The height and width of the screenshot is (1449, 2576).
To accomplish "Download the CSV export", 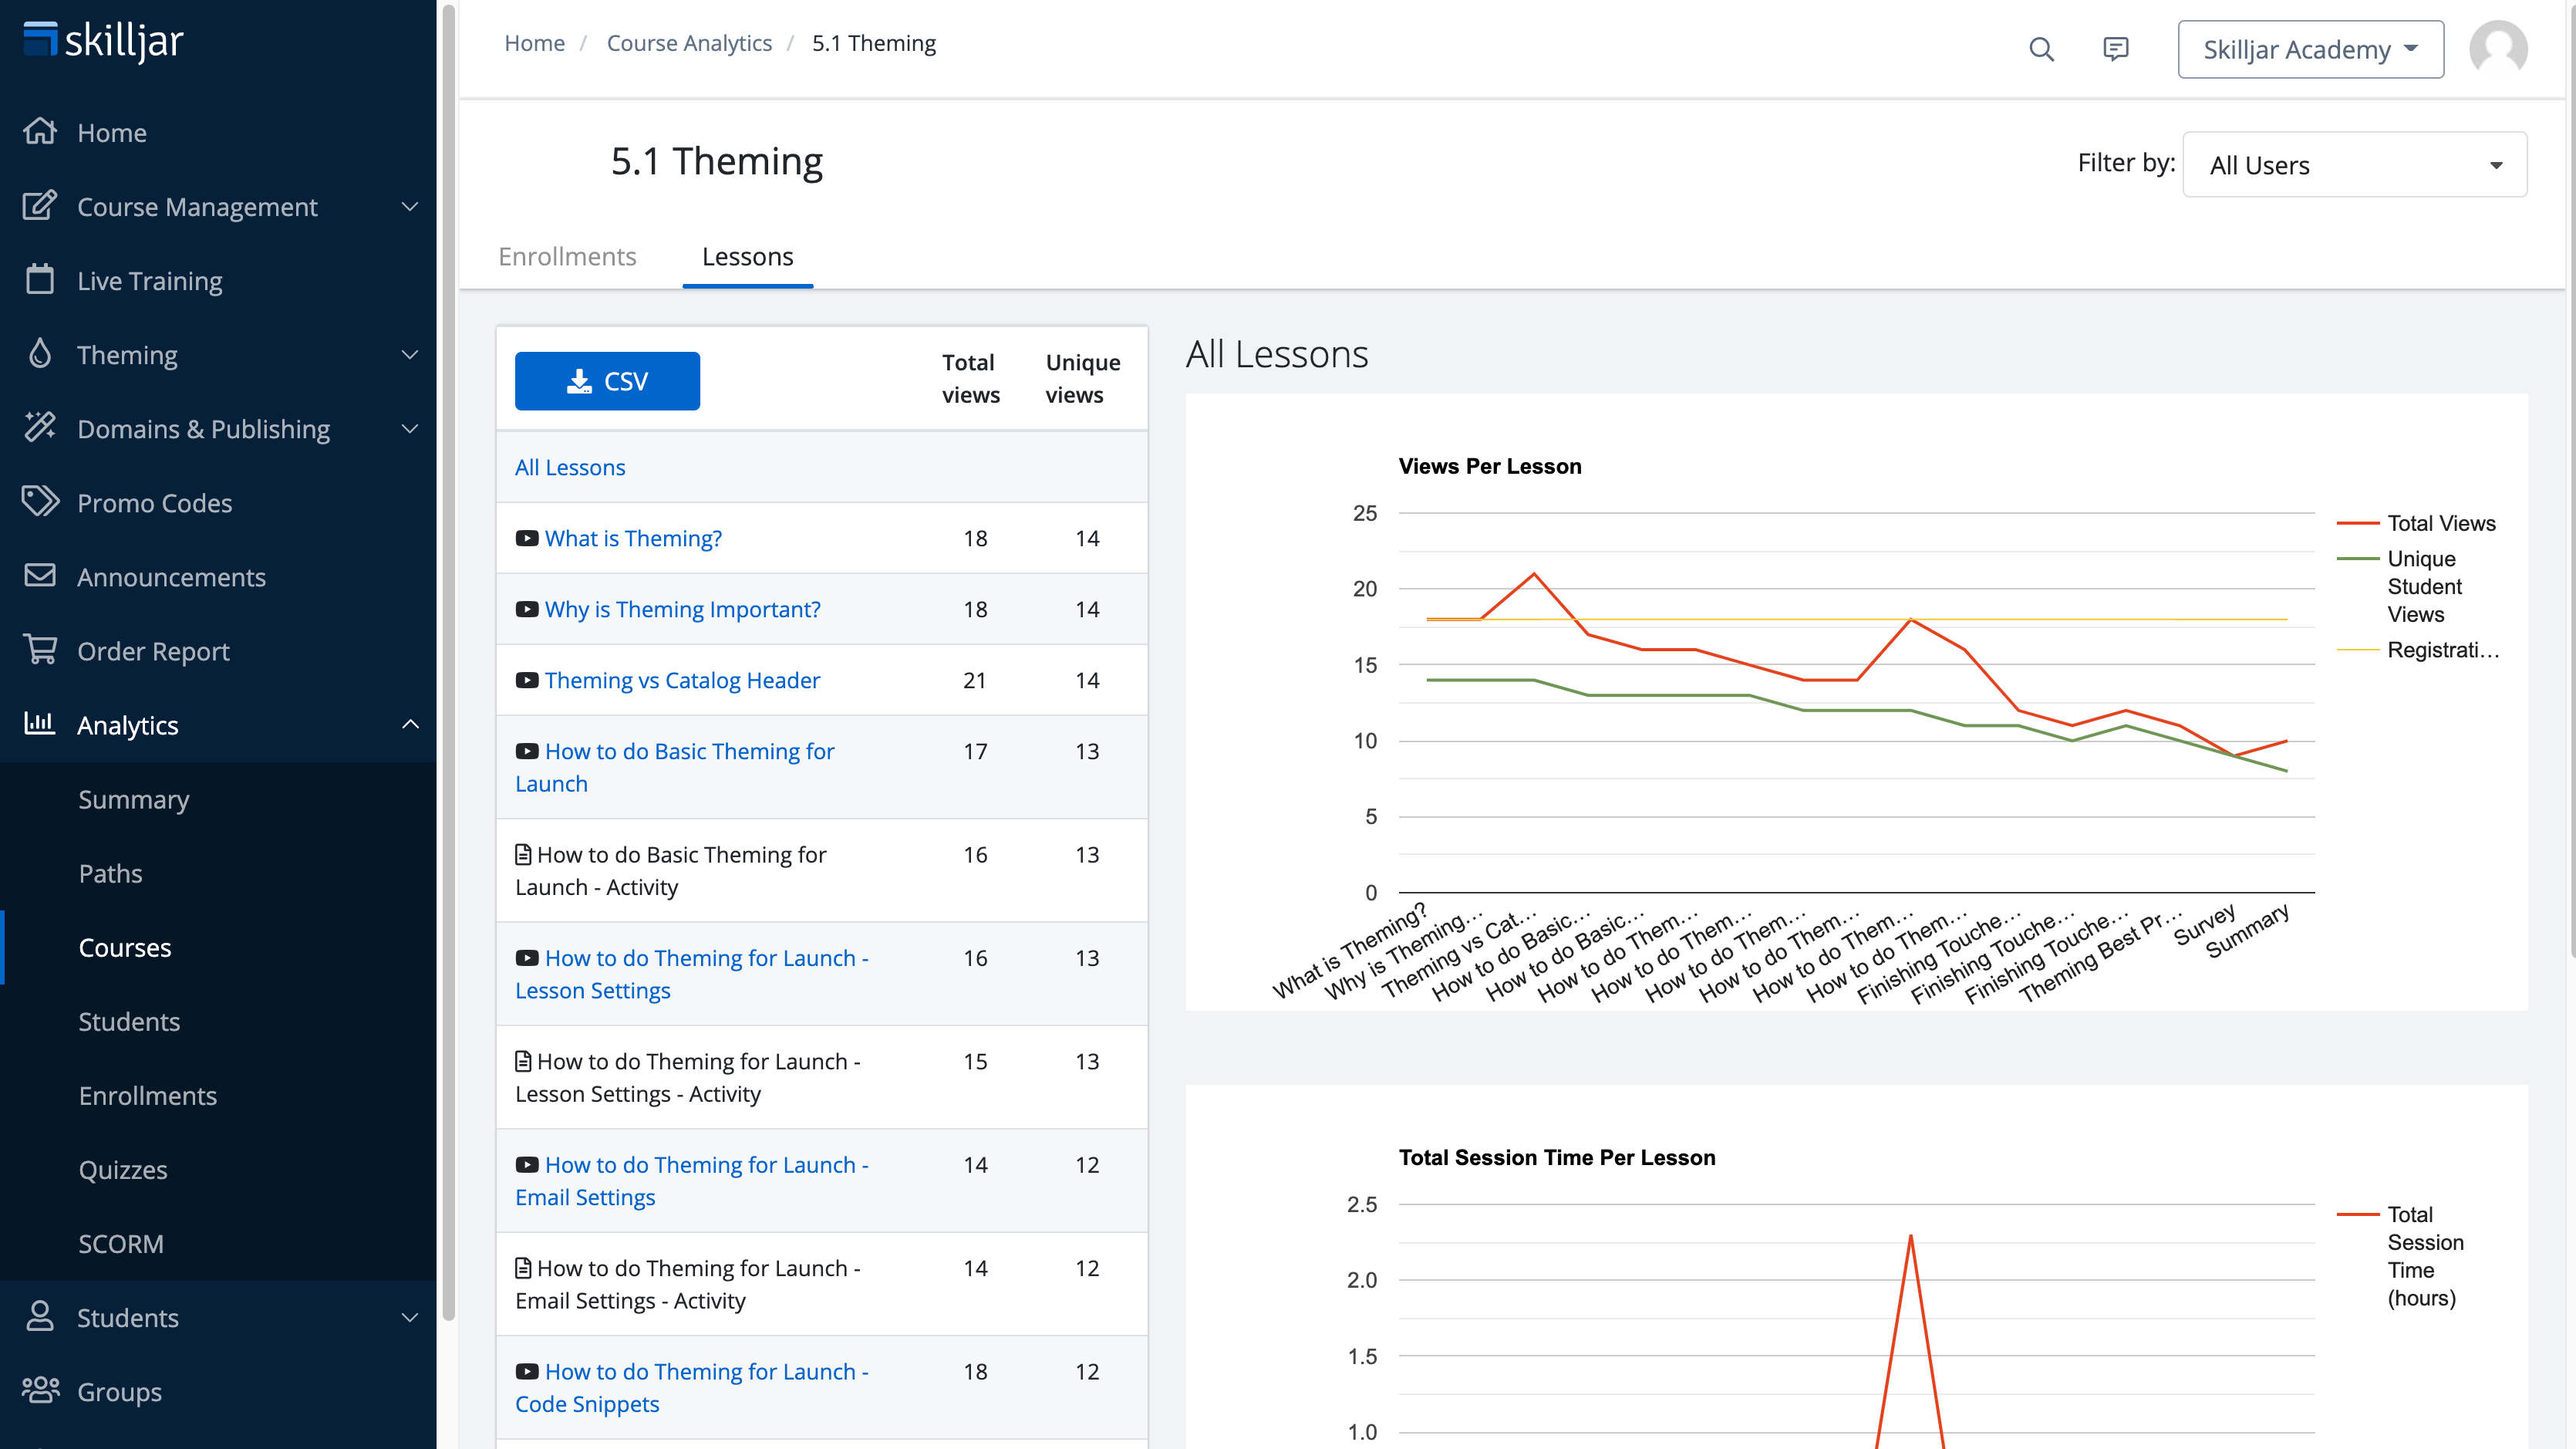I will click(x=607, y=381).
